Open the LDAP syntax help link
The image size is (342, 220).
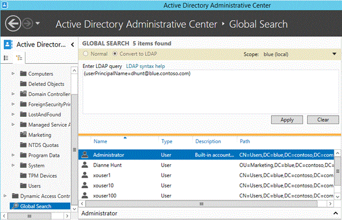coord(145,66)
